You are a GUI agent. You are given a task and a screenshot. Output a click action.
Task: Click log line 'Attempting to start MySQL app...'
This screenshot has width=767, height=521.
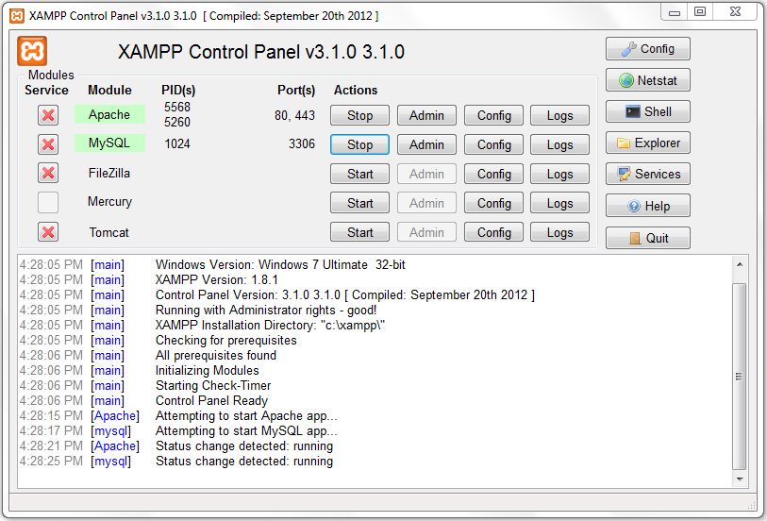tap(246, 431)
